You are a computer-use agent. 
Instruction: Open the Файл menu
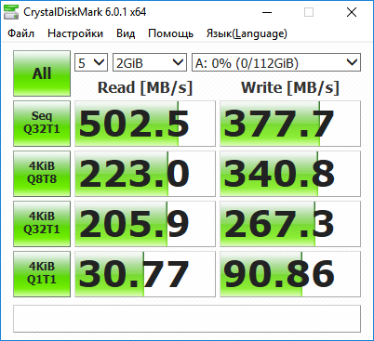20,33
